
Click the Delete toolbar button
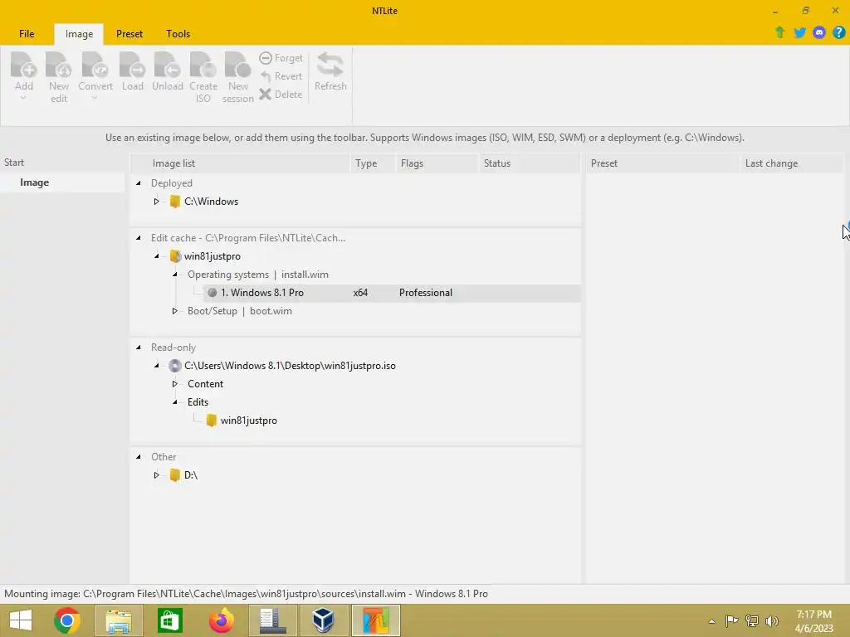[281, 95]
